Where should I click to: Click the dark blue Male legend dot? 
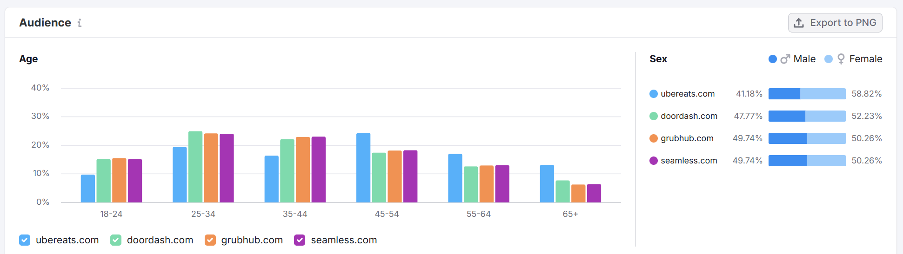pos(773,59)
